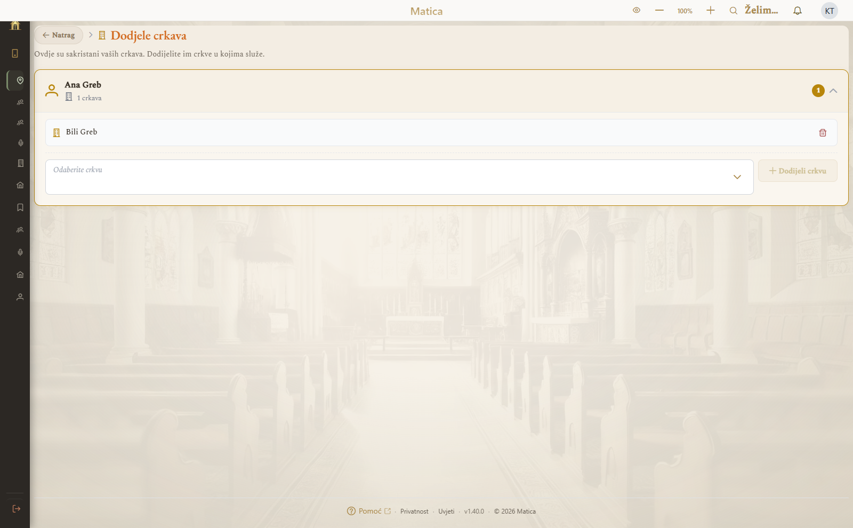This screenshot has height=528, width=853.
Task: Click the Dodijeli crkvu button
Action: (798, 171)
